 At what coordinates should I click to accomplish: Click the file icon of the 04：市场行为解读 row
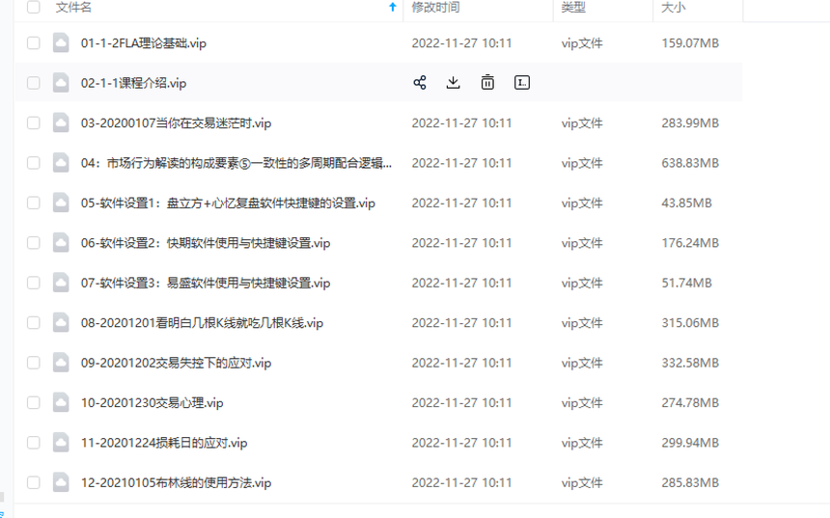pos(61,163)
